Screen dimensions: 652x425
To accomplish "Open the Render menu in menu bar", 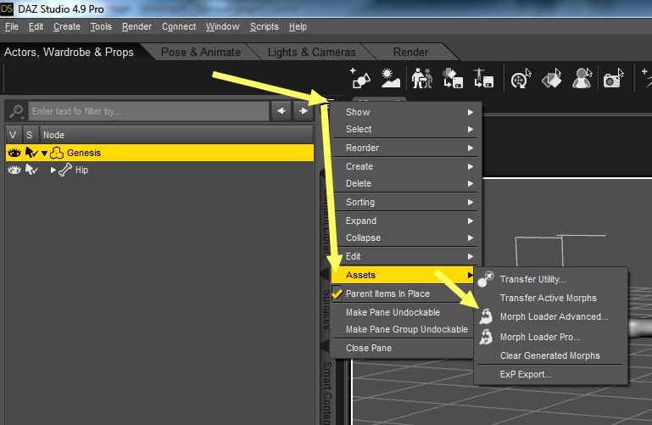I will [x=137, y=26].
